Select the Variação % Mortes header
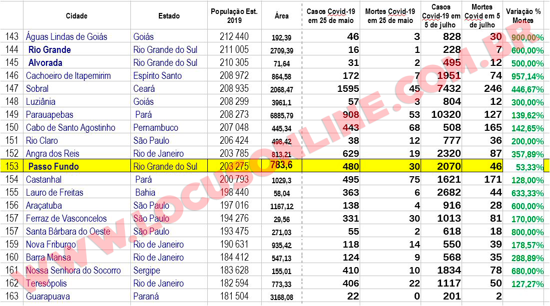550x306 pixels. (x=523, y=16)
